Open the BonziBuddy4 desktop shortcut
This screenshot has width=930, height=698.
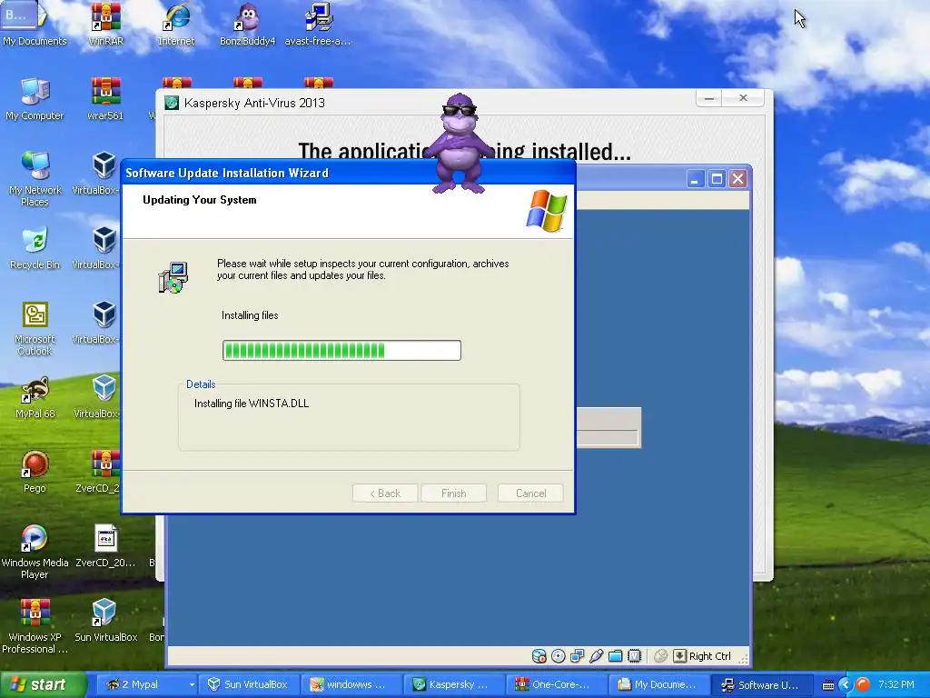click(247, 24)
